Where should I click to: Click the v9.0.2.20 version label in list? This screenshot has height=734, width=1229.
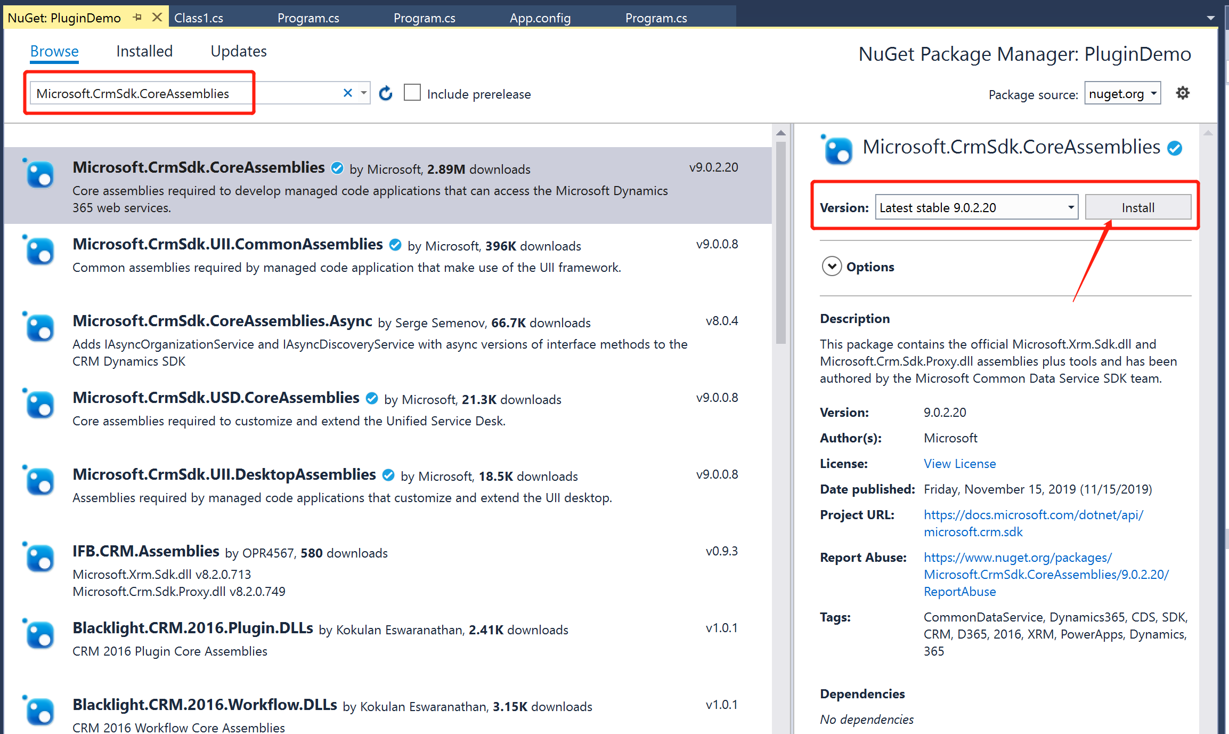point(713,167)
